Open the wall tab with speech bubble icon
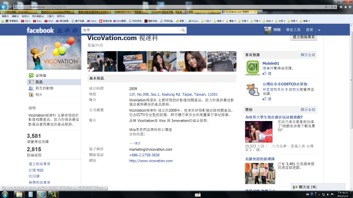The height and width of the screenshot is (198, 353). (31, 75)
